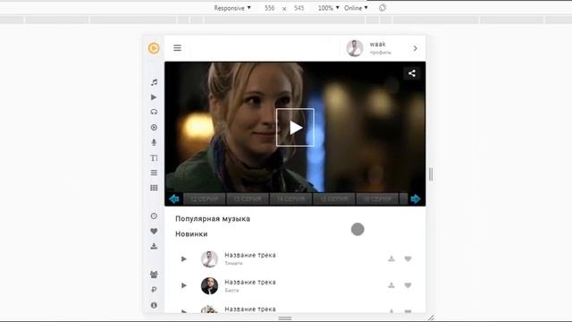The image size is (572, 322).
Task: Open the circled play icon in sidebar
Action: coord(154,127)
